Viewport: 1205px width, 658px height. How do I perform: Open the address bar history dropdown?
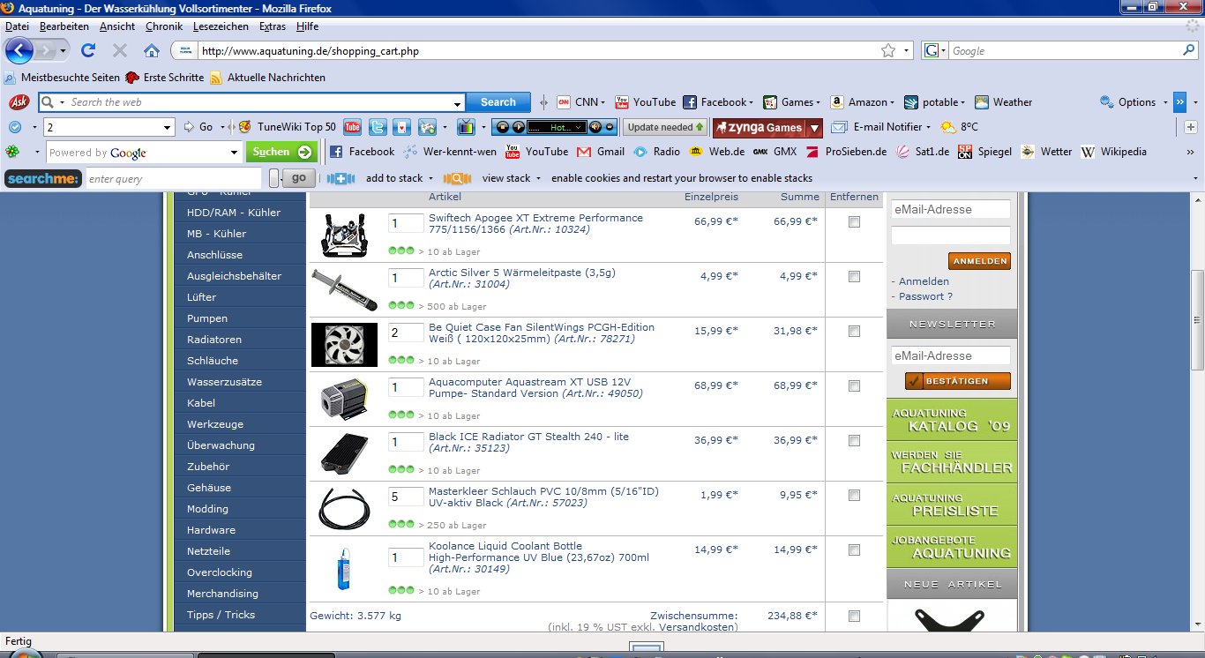[907, 50]
